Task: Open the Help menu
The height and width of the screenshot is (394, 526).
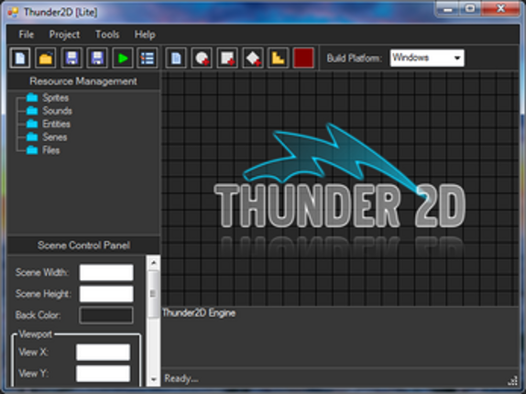Action: (145, 34)
